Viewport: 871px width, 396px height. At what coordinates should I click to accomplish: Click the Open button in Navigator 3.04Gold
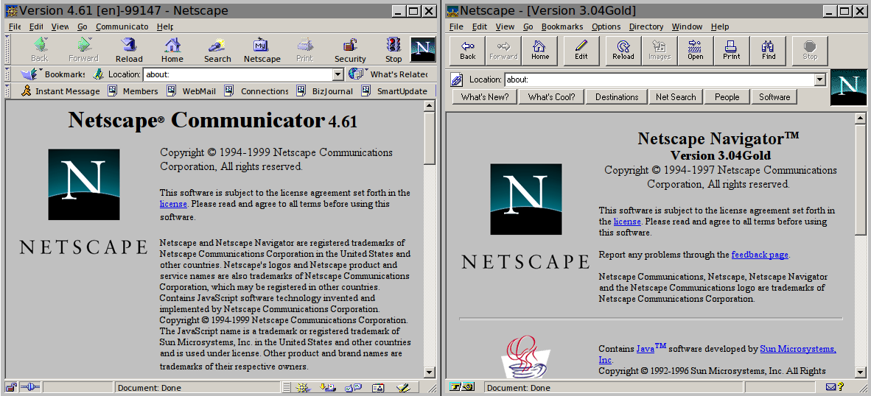(x=695, y=51)
